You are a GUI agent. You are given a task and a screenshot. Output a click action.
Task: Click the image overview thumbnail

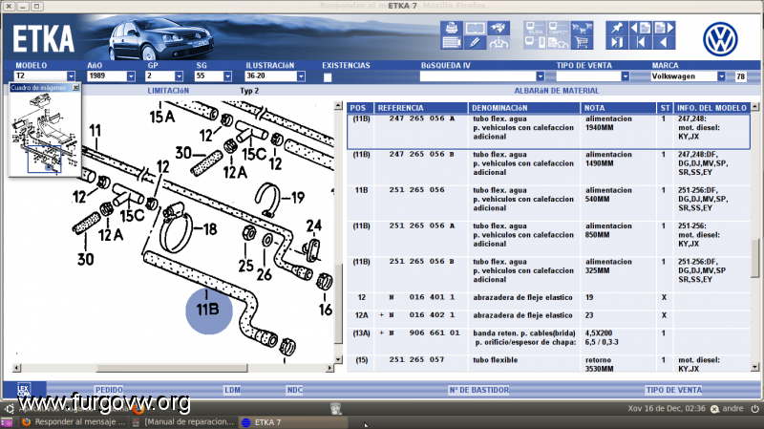[45, 134]
